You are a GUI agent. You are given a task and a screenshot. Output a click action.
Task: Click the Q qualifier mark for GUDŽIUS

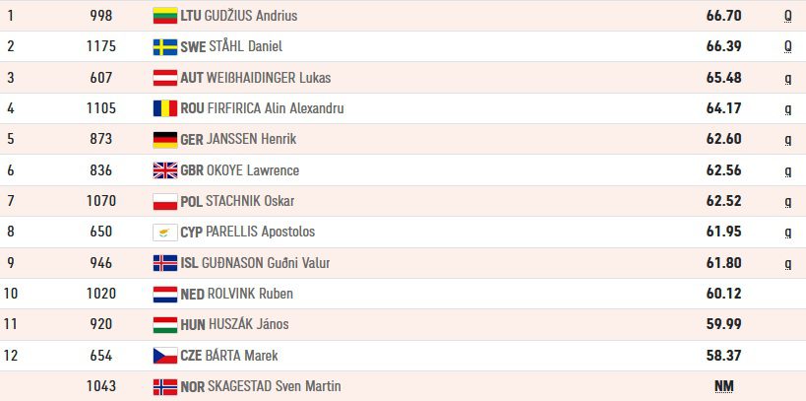787,16
